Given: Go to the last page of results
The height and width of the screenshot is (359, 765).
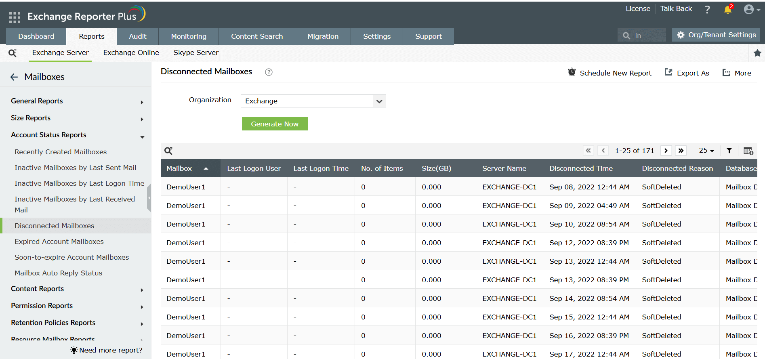Looking at the screenshot, I should coord(681,151).
